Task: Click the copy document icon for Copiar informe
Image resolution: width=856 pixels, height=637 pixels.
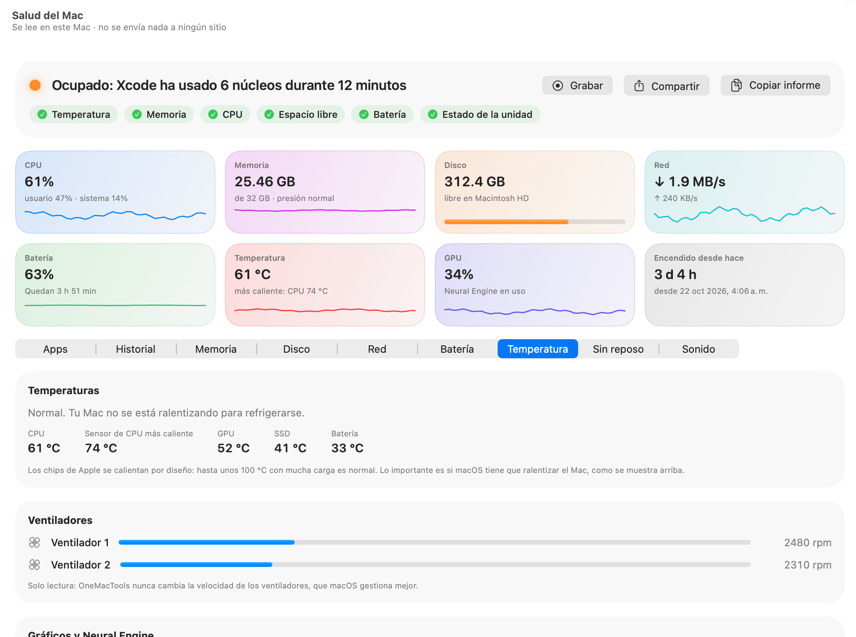Action: coord(737,85)
